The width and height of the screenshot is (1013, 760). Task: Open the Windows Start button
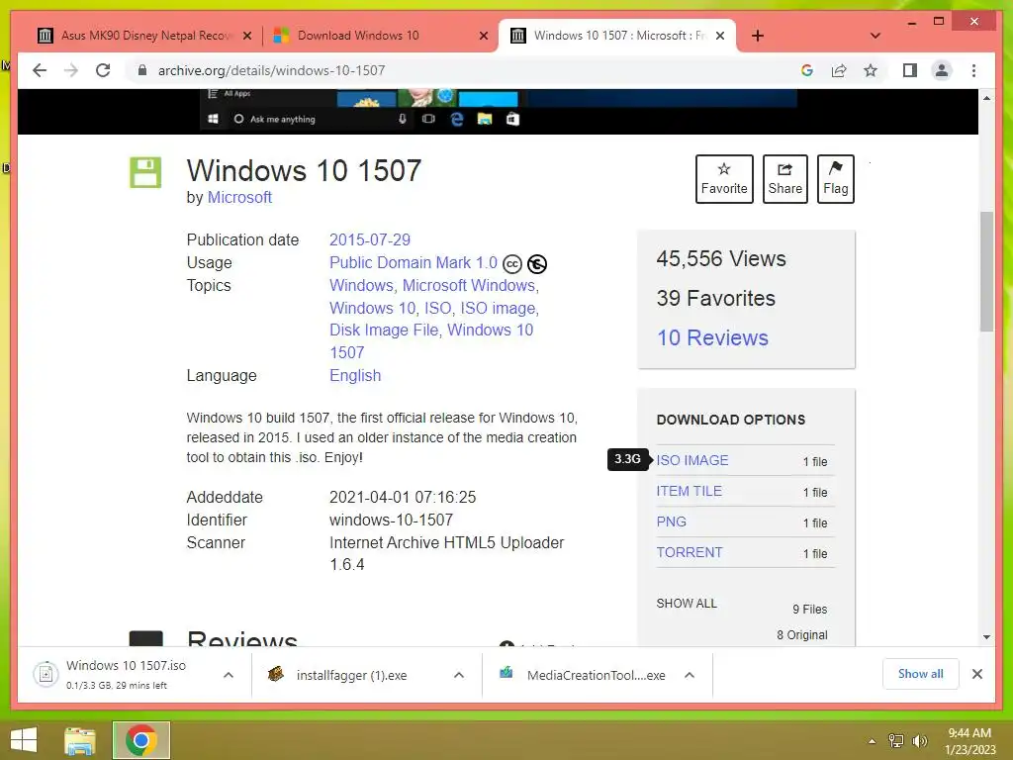[x=24, y=740]
